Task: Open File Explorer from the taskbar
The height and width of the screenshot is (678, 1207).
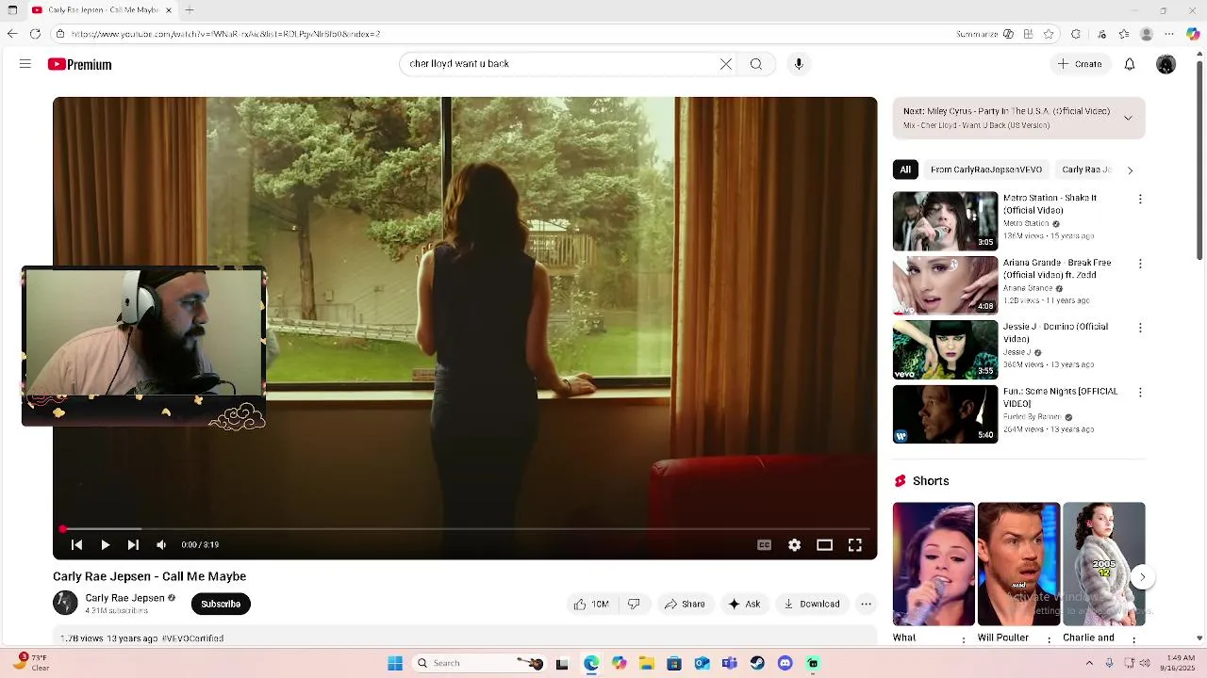Action: click(646, 663)
